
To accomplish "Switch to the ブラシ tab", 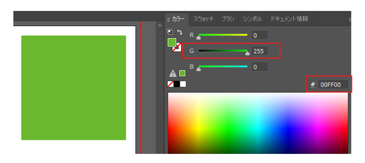I will [x=228, y=19].
